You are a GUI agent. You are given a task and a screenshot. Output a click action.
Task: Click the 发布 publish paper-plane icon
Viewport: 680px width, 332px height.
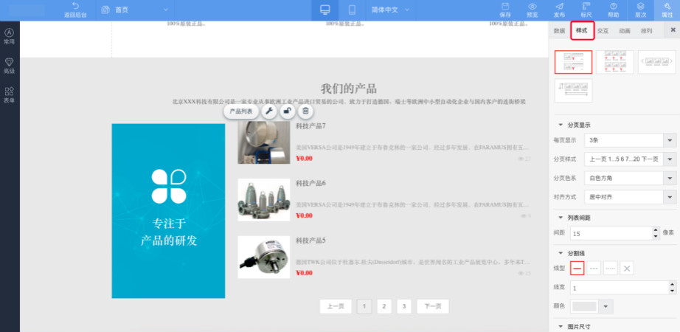pyautogui.click(x=559, y=10)
